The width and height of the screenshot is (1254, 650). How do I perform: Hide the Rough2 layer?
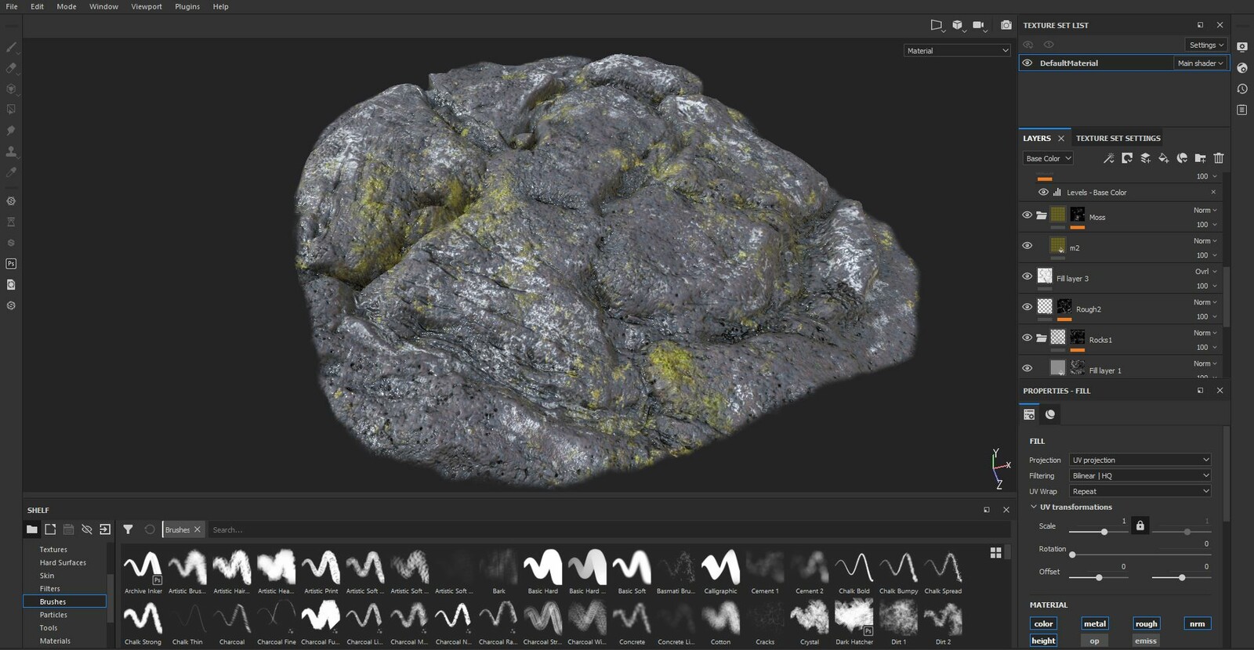pos(1027,307)
